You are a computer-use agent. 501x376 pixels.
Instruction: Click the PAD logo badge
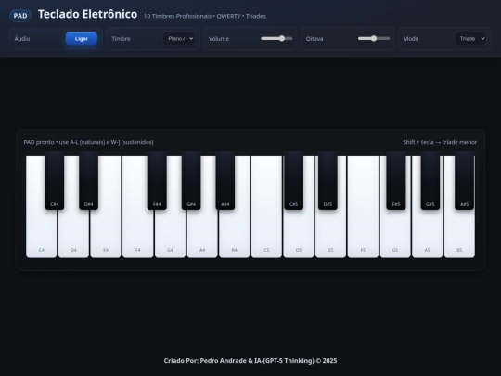coord(20,16)
